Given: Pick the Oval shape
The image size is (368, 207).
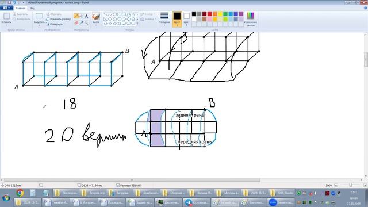Looking at the screenshot, I should click(115, 14).
